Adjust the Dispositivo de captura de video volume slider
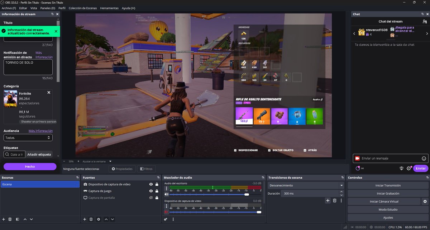 coord(216,212)
